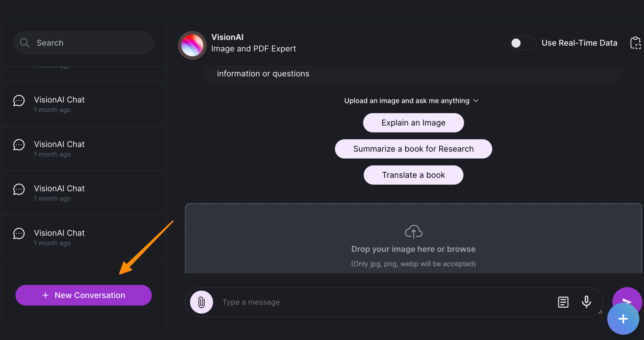Click the chat bubble icon of the first conversation

pos(19,100)
